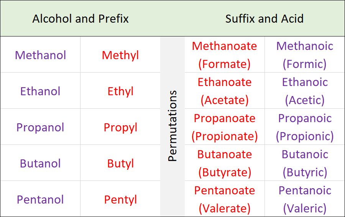Click the Propanoic (Propionic) cell
Screen dimensions: 345x217
click(305, 127)
